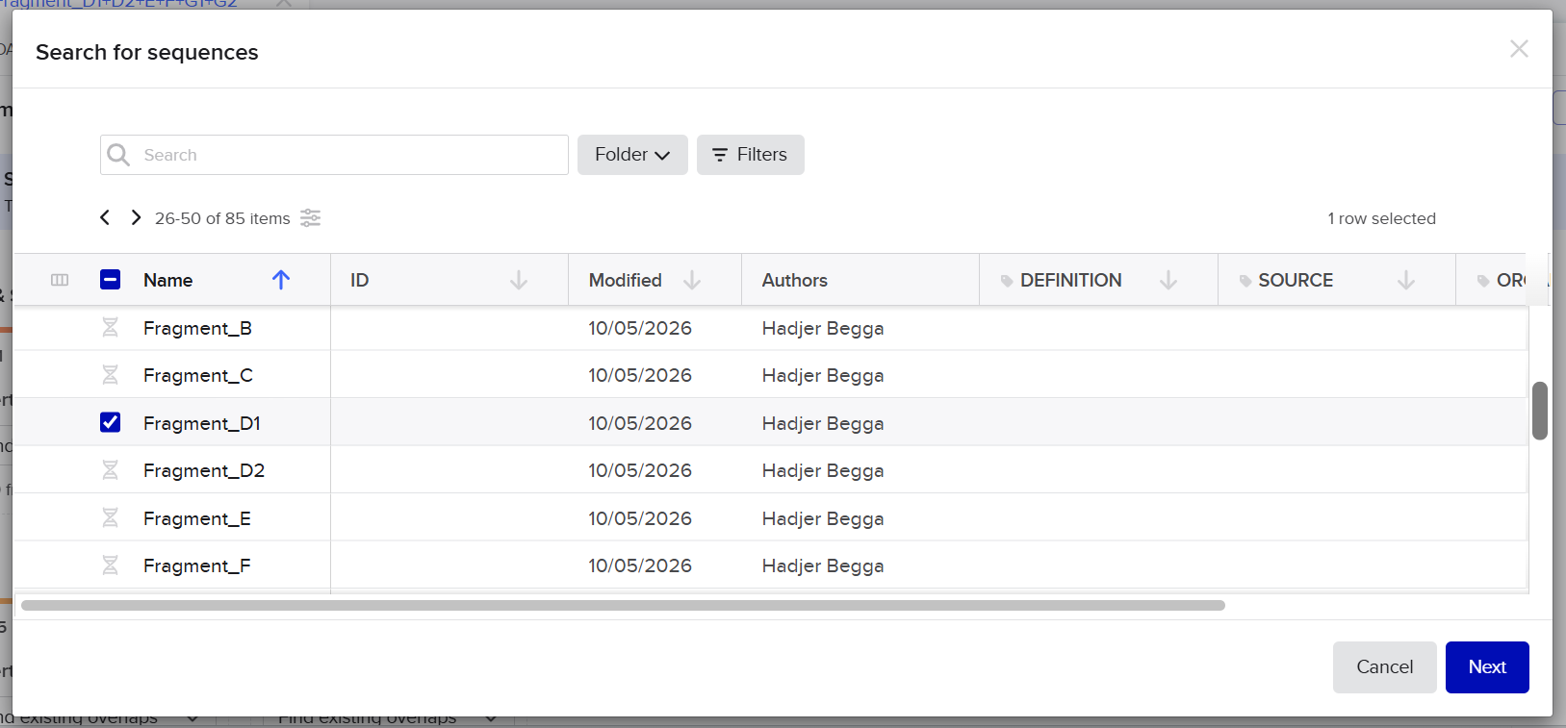Open pagination settings sliders icon

pyautogui.click(x=310, y=218)
